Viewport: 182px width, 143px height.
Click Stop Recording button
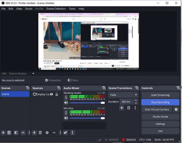160,102
